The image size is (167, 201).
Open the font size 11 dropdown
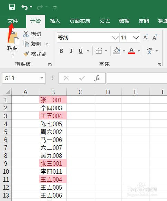pos(136,38)
